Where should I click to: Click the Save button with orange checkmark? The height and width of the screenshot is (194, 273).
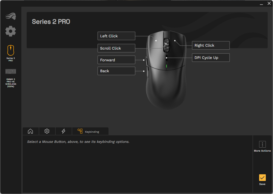[262, 178]
